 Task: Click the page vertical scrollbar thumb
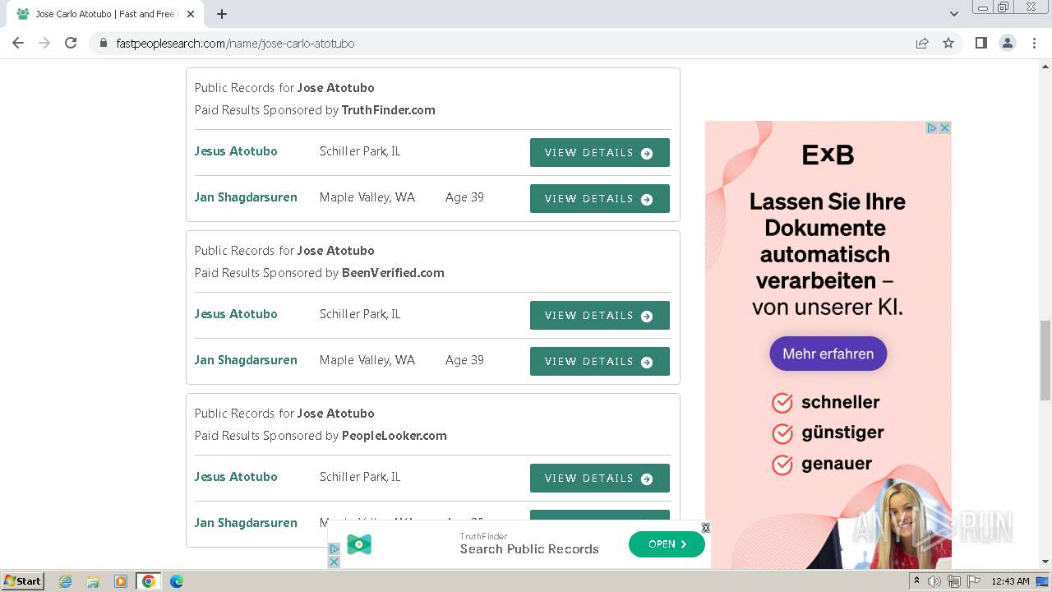tap(1045, 360)
